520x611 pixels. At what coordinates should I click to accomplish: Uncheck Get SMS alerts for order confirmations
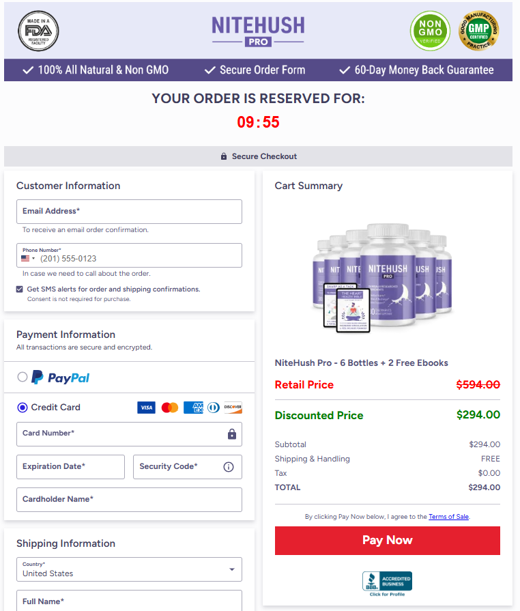(20, 289)
